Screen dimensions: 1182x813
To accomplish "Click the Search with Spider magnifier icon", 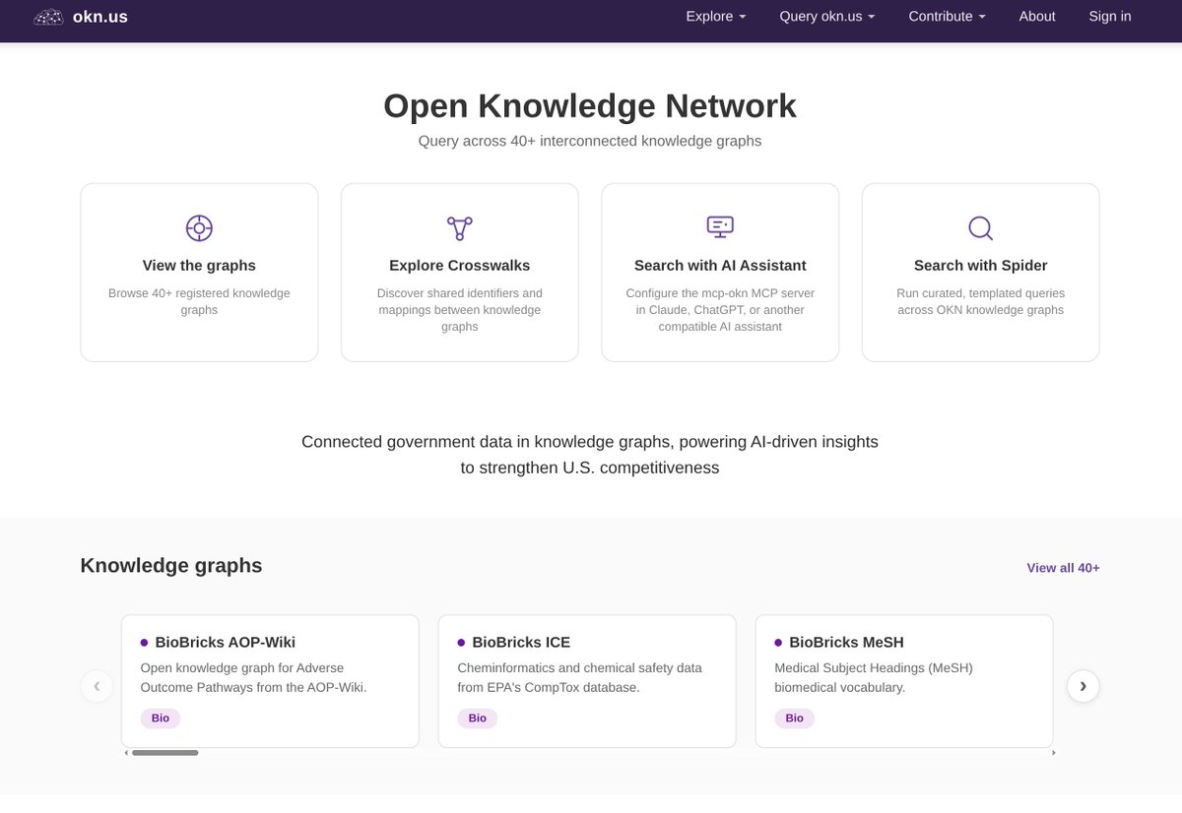I will click(x=980, y=228).
